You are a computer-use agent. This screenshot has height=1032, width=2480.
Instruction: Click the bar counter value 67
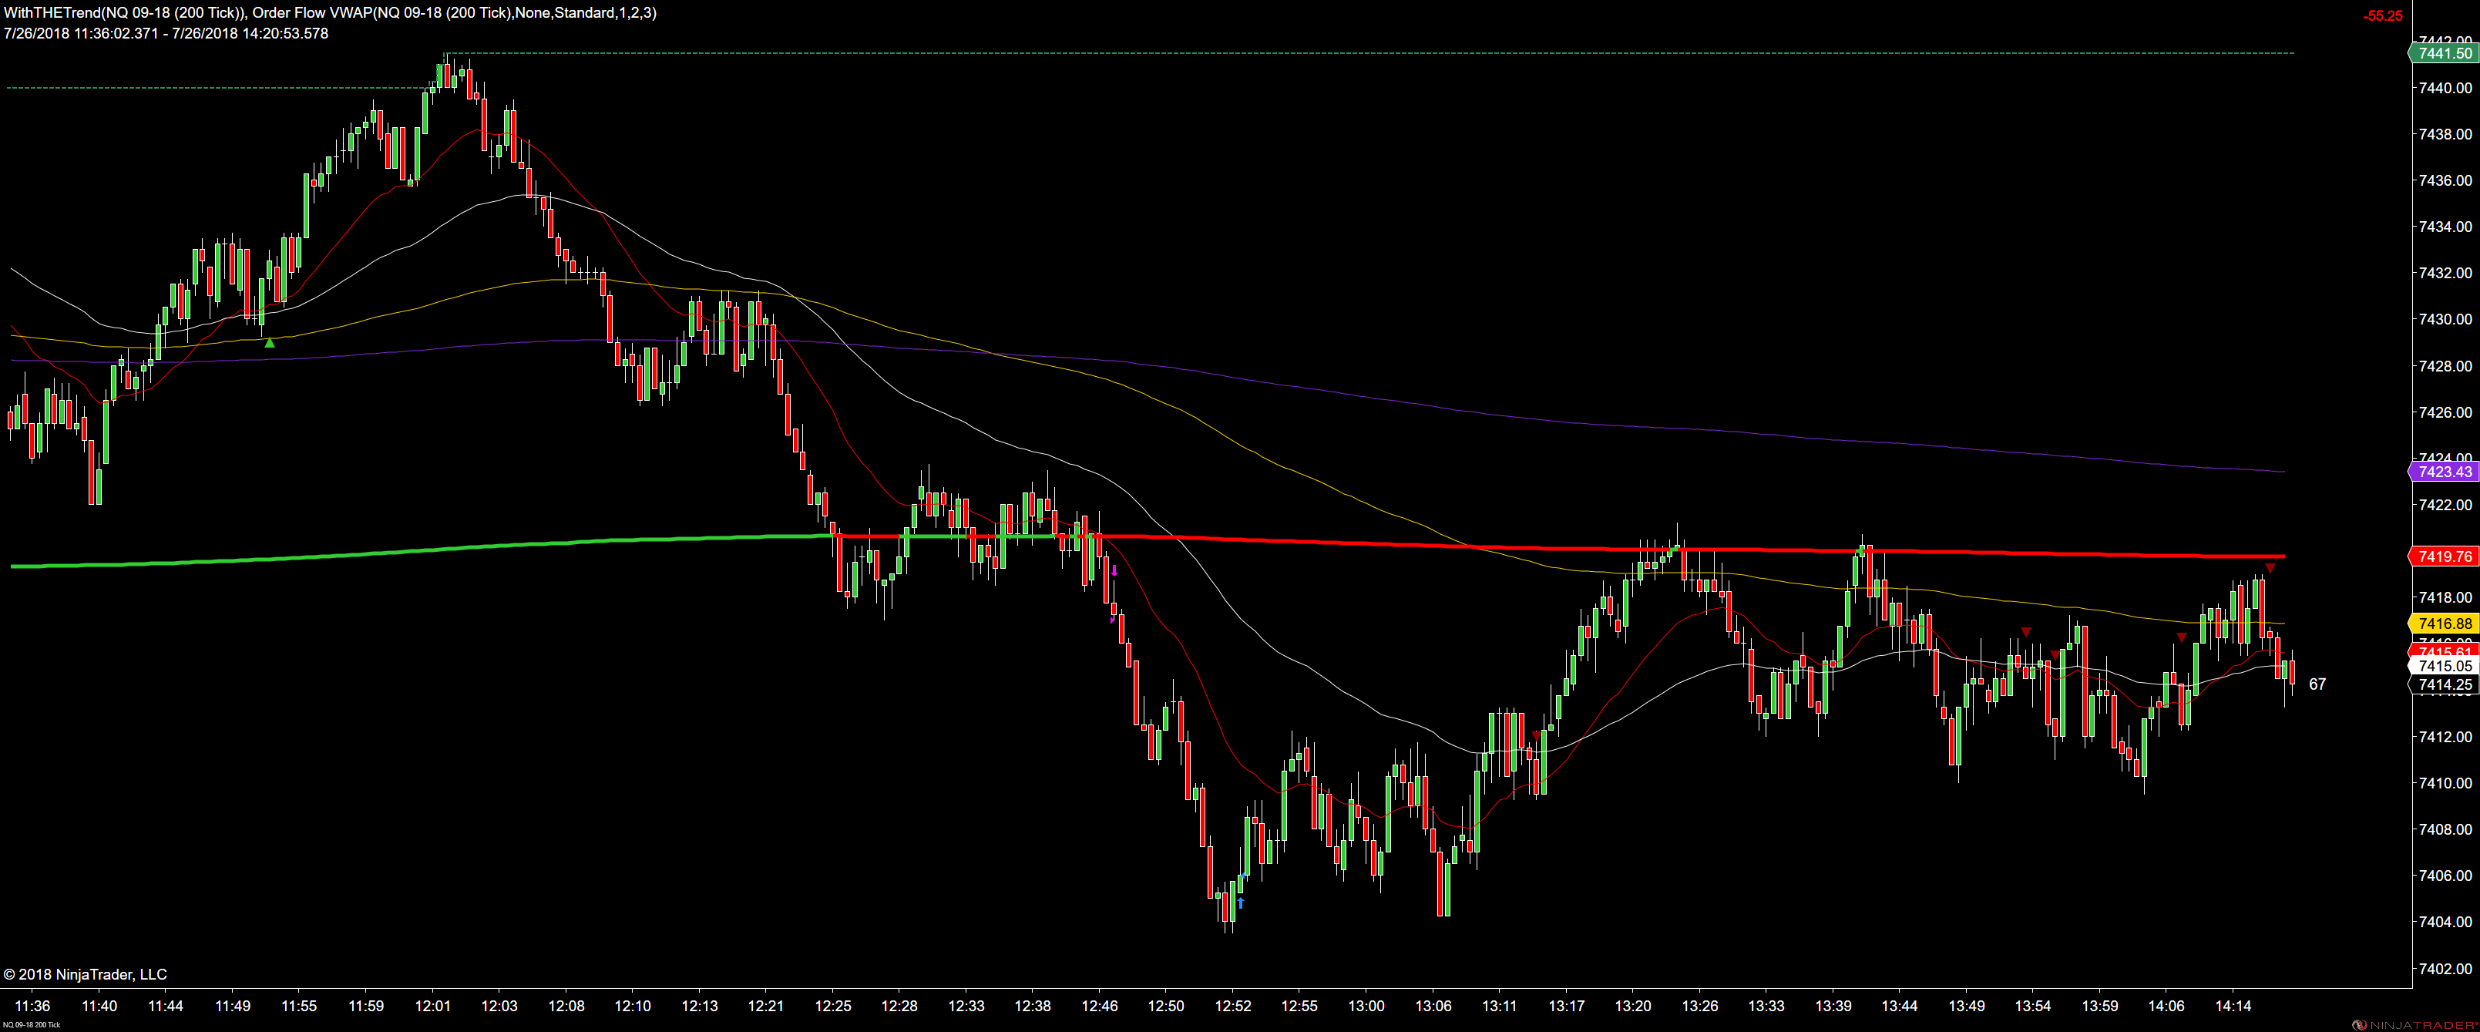coord(2317,684)
